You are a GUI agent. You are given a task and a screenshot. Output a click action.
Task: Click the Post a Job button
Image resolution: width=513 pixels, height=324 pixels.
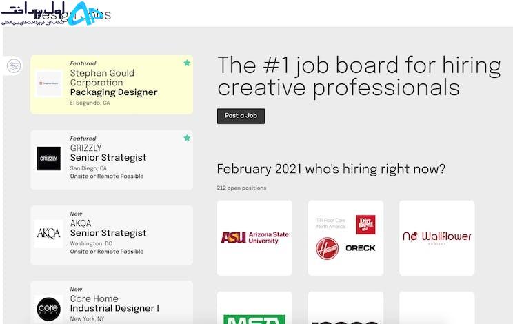click(241, 116)
